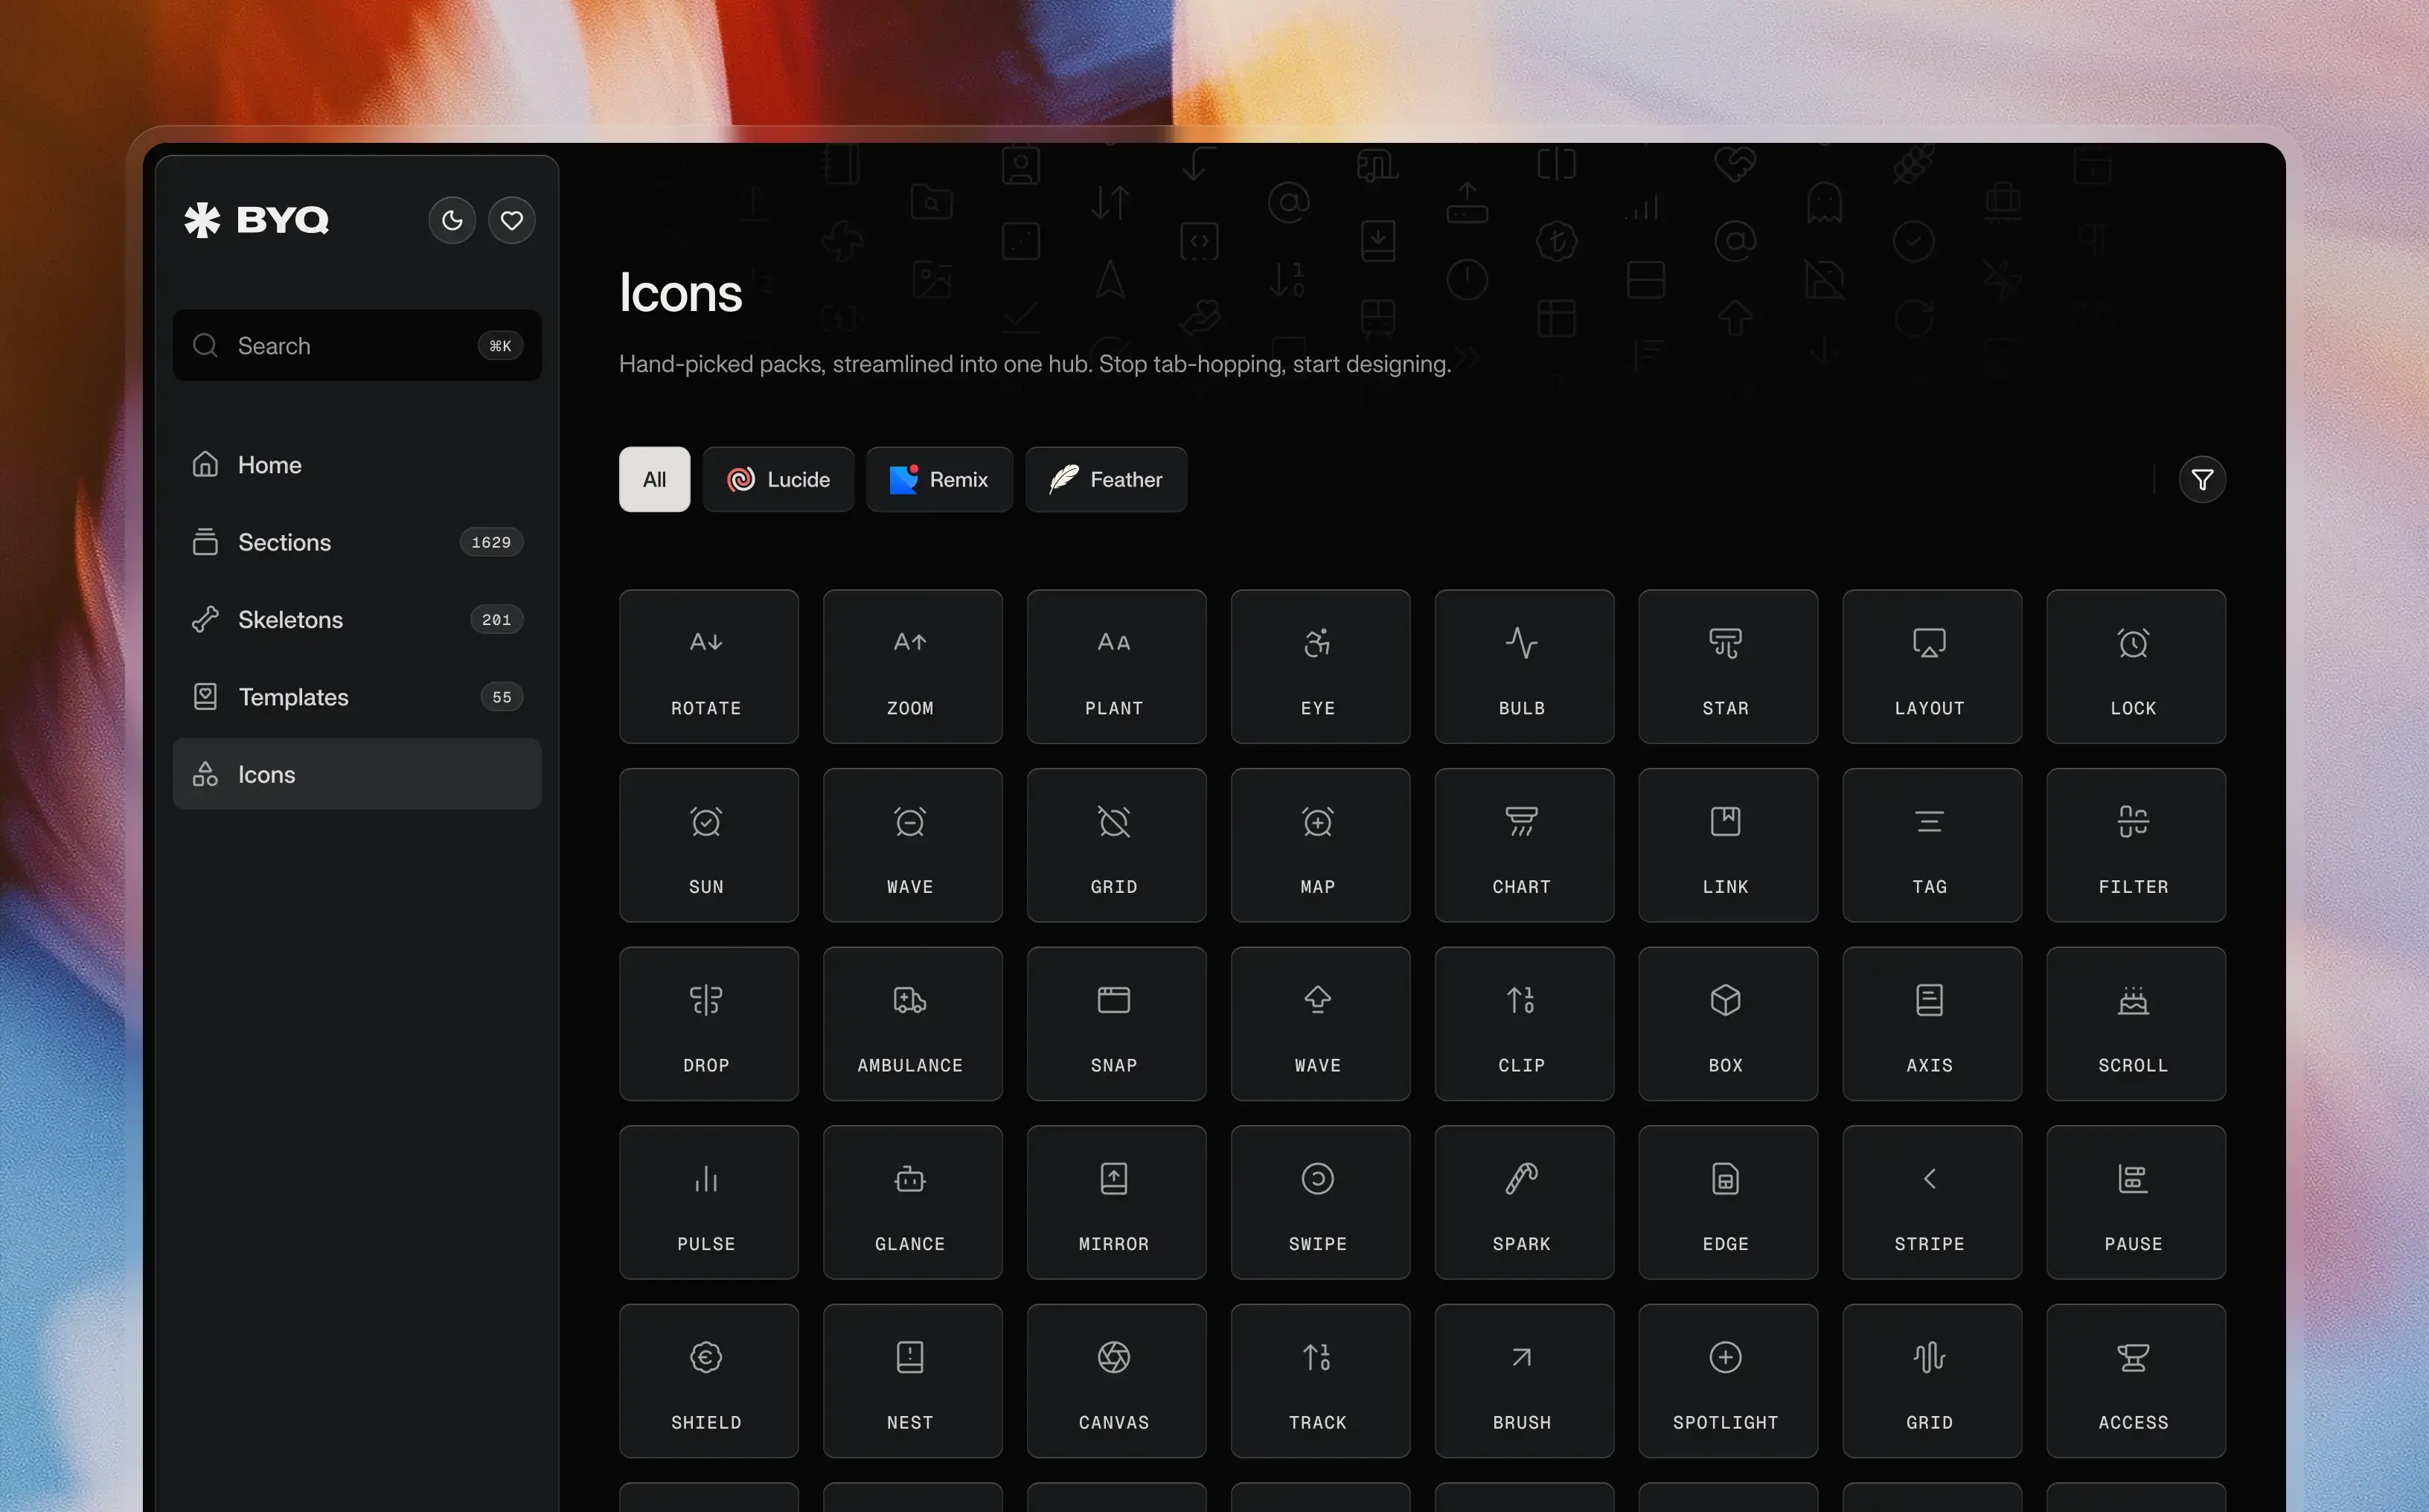Click the LOCK alarm clock icon tile

click(2135, 666)
